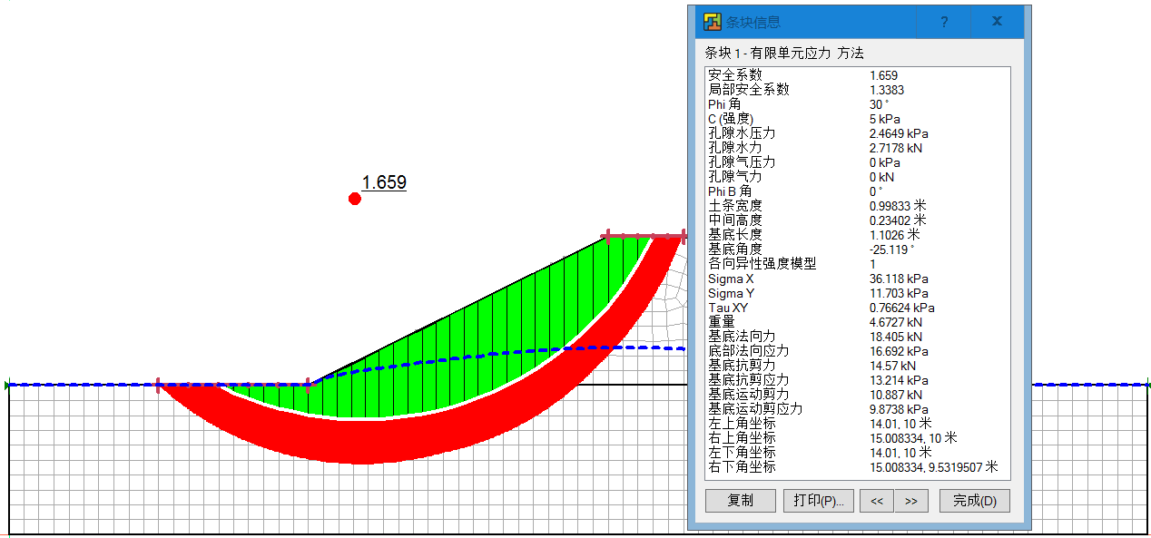Select the 孔隙气力 row
Image resolution: width=1151 pixels, height=538 pixels.
[857, 177]
